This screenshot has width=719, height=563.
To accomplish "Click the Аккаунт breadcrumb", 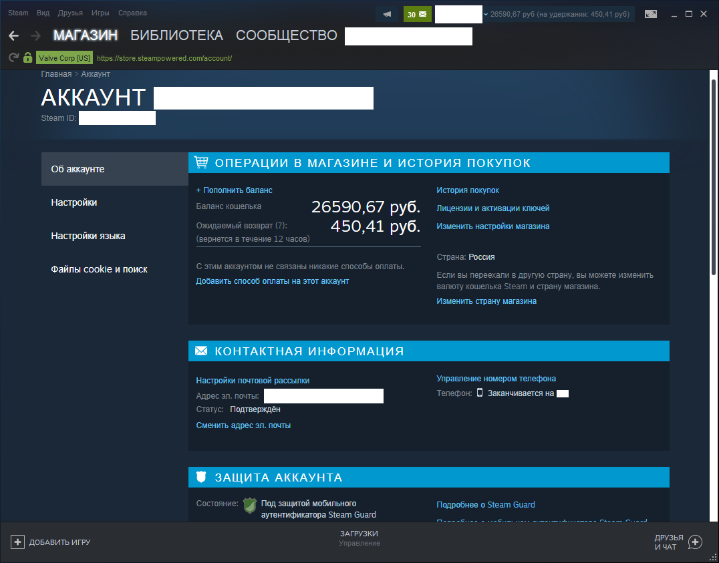I will coord(96,74).
